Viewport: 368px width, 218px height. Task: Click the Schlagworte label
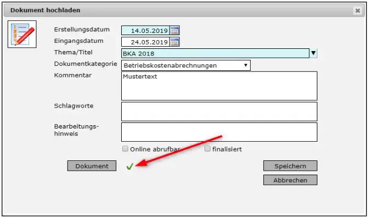pyautogui.click(x=73, y=106)
